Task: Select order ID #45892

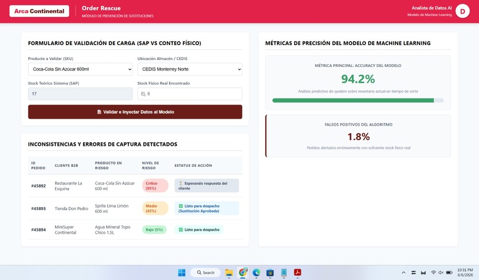Action: click(x=39, y=186)
